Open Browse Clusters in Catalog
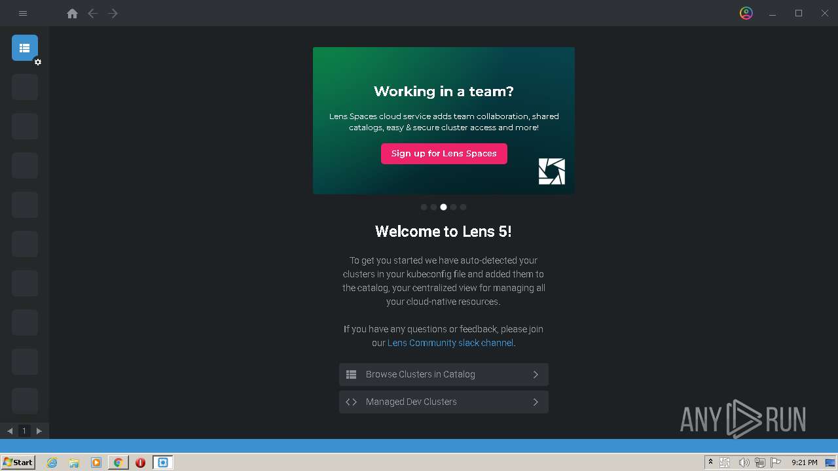 click(444, 374)
